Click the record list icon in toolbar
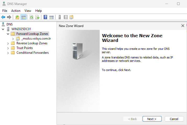 [66, 17]
